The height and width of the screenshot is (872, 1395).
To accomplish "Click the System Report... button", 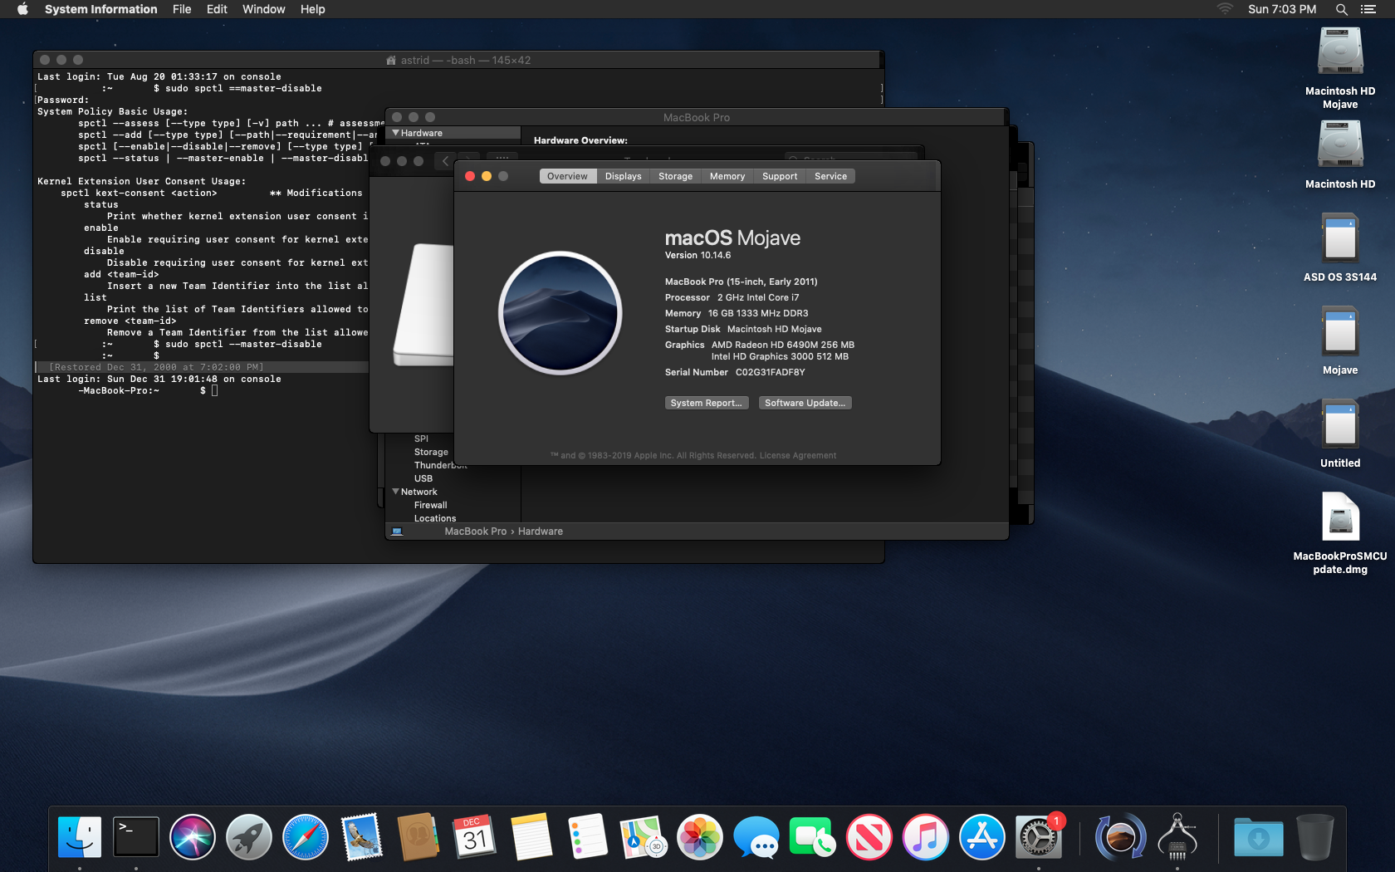I will (x=706, y=403).
